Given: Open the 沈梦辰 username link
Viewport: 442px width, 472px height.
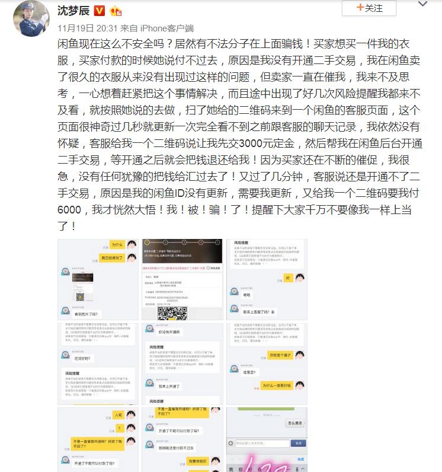Looking at the screenshot, I should (x=73, y=11).
